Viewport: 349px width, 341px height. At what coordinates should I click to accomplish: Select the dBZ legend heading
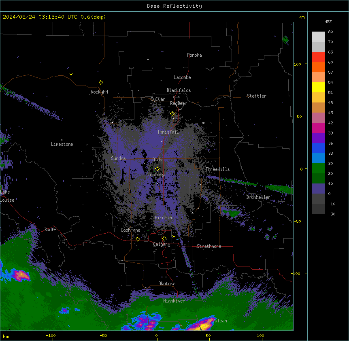tap(328, 21)
